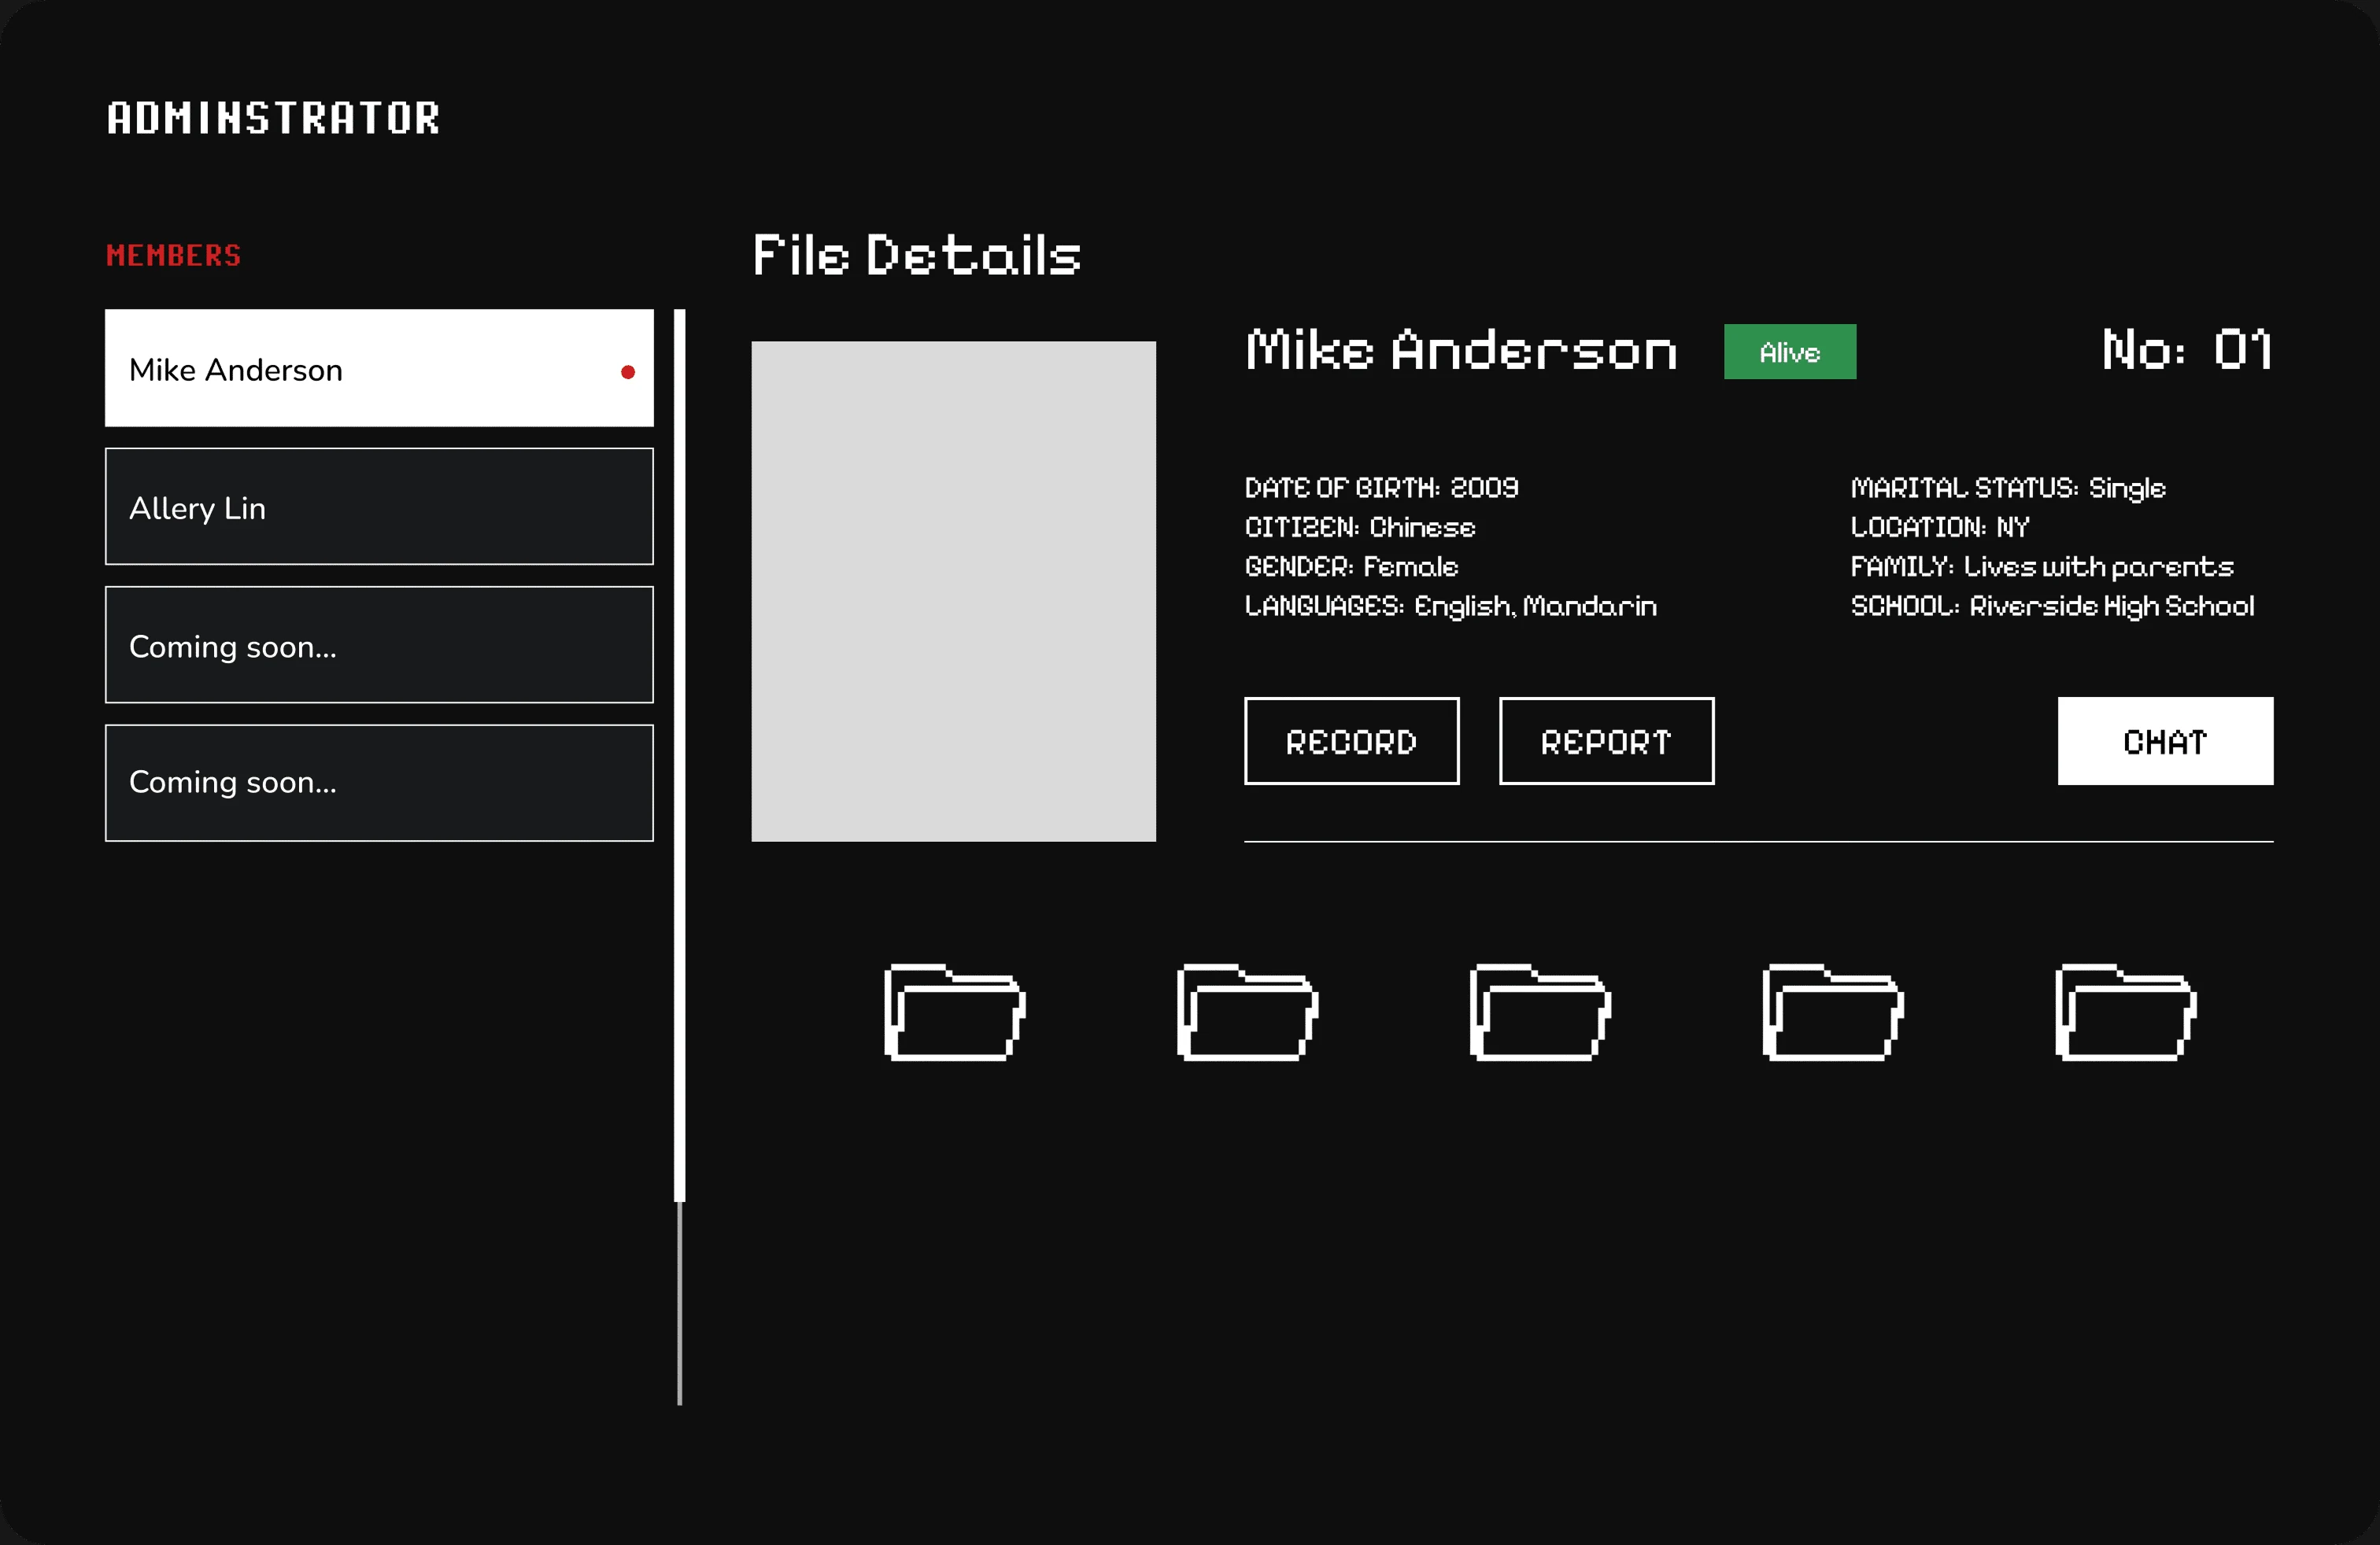Click the MEMBERS section heading
The width and height of the screenshot is (2380, 1545).
tap(174, 255)
